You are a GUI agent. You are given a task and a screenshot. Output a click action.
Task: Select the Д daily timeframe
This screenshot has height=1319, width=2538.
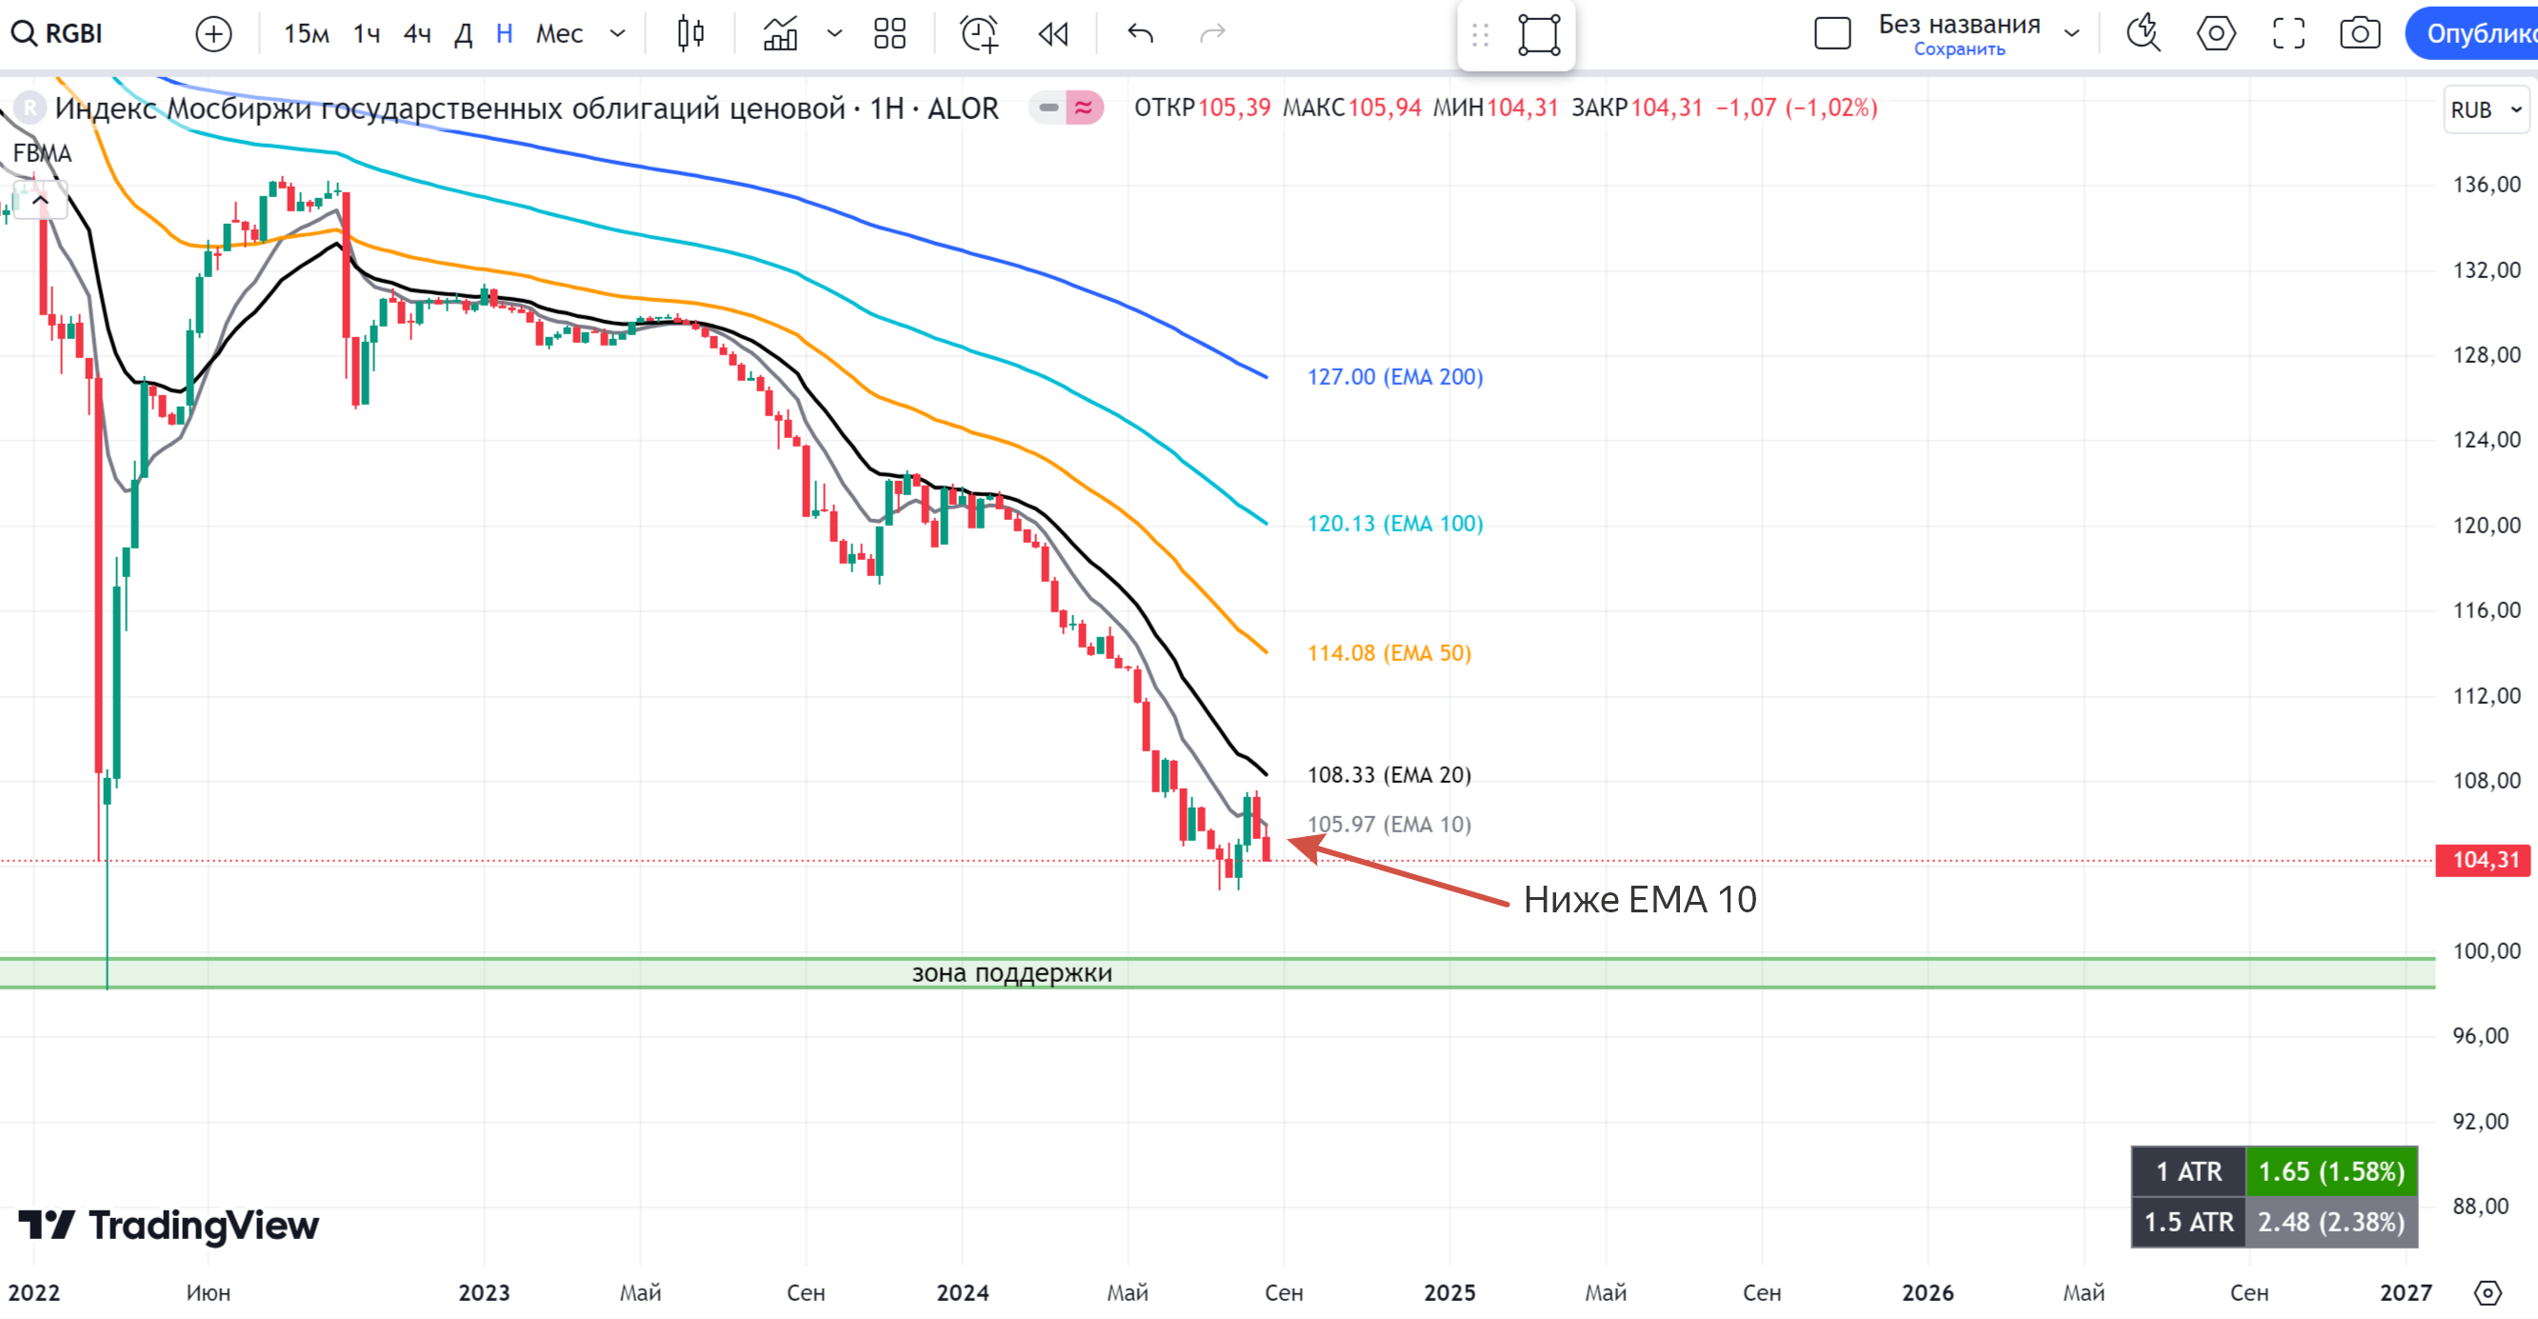tap(463, 33)
